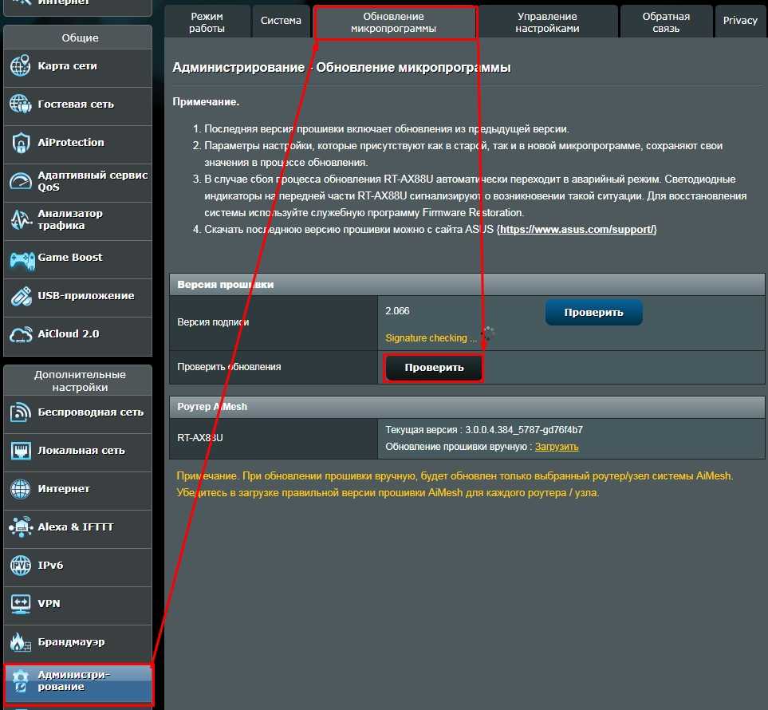Click the AiProtection shield lock icon
The height and width of the screenshot is (710, 768).
click(20, 143)
